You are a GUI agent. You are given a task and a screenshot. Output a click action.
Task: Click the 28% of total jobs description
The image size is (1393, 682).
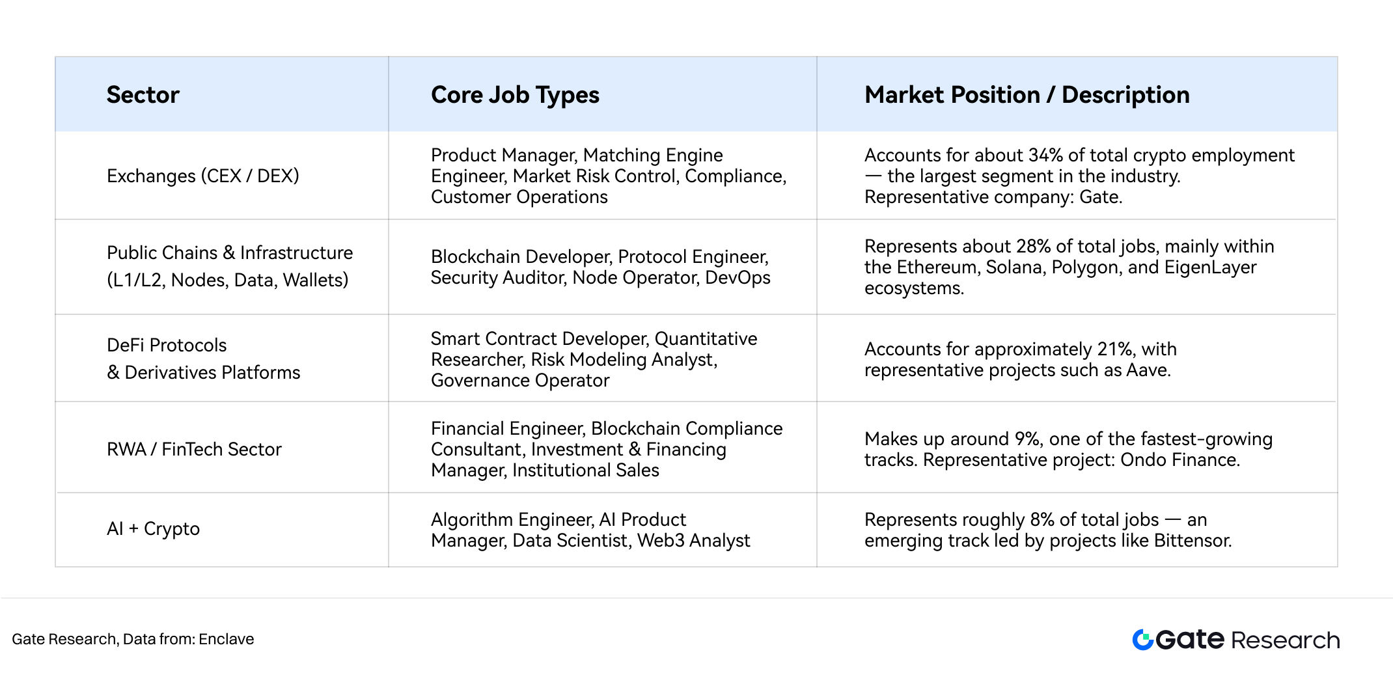pyautogui.click(x=1069, y=267)
